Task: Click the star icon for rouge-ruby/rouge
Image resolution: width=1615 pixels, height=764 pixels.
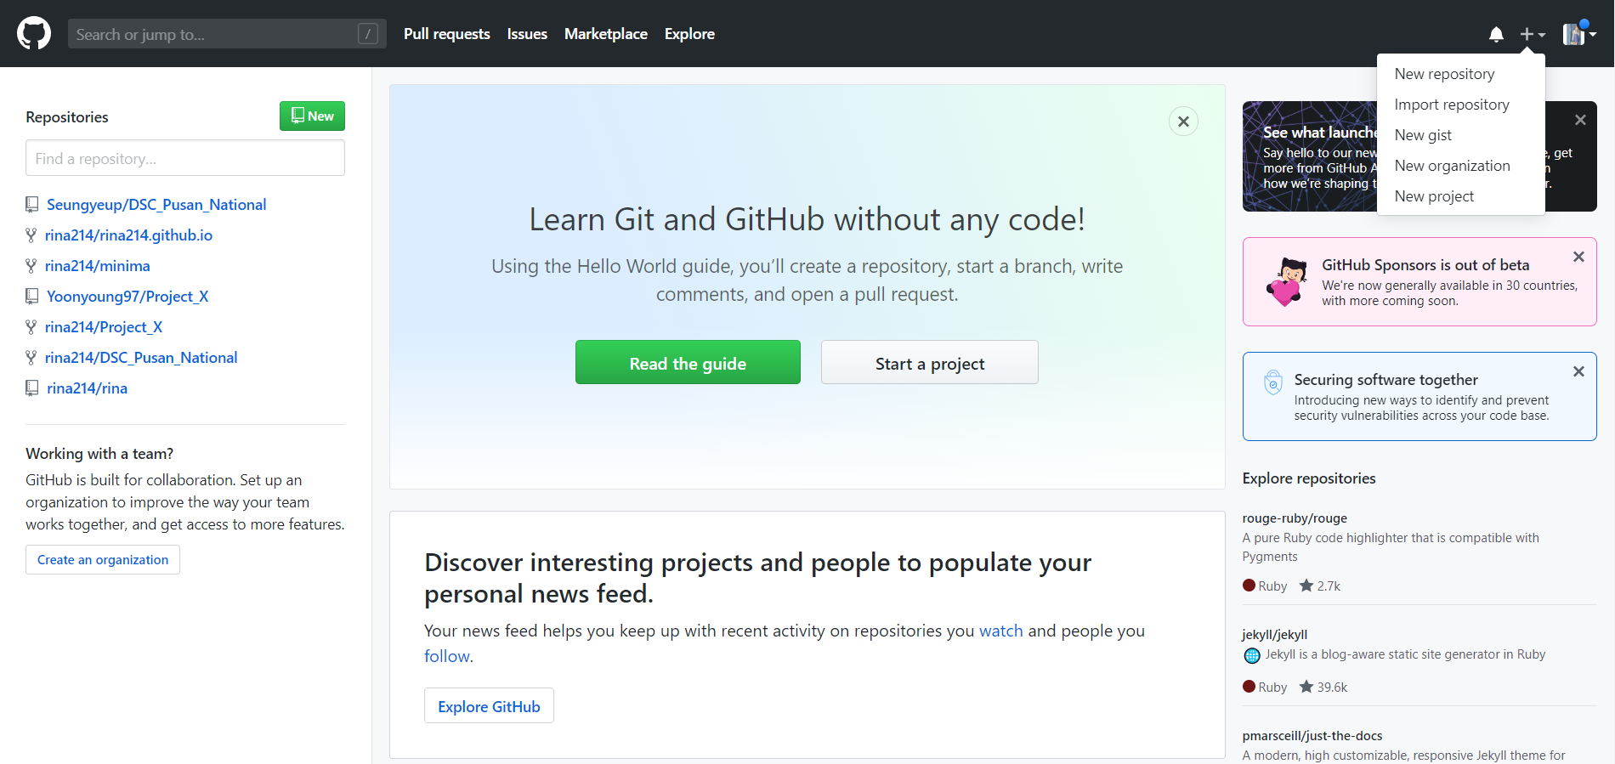Action: coord(1306,586)
